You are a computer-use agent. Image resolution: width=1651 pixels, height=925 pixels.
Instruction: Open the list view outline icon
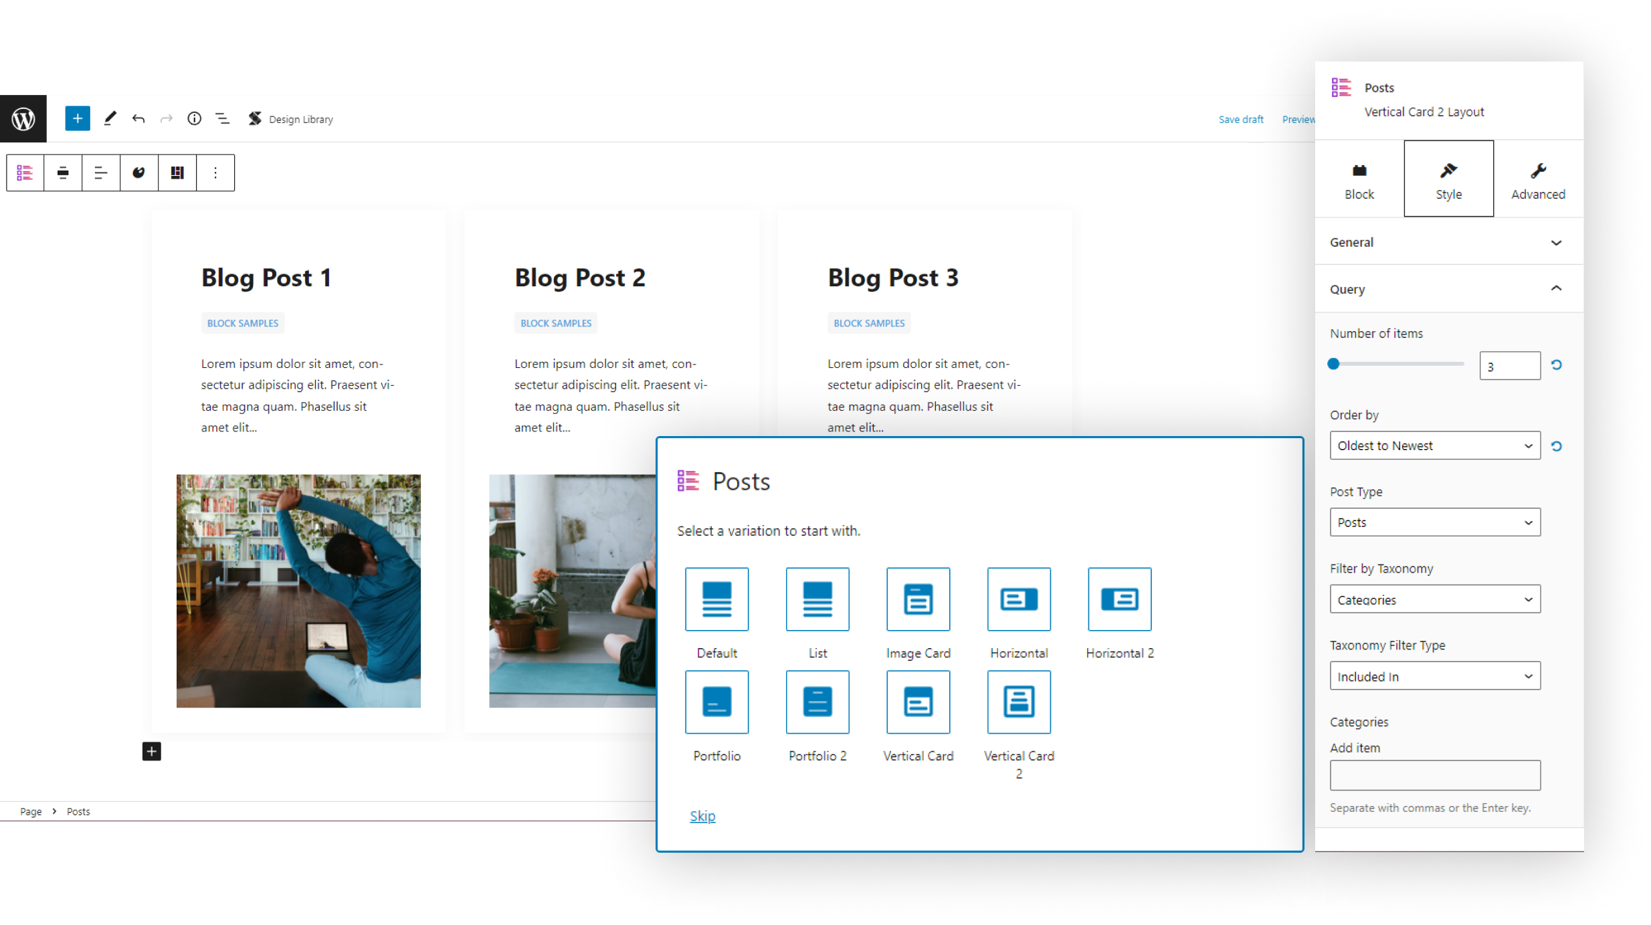tap(222, 119)
